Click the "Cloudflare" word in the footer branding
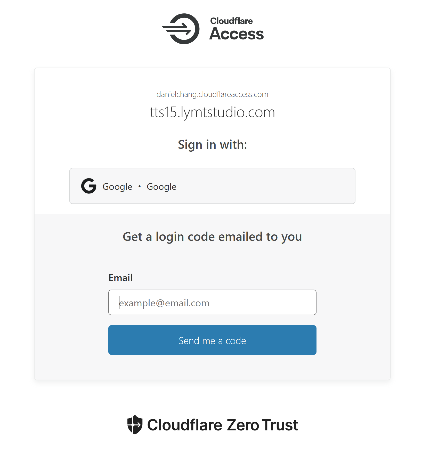 coord(184,425)
